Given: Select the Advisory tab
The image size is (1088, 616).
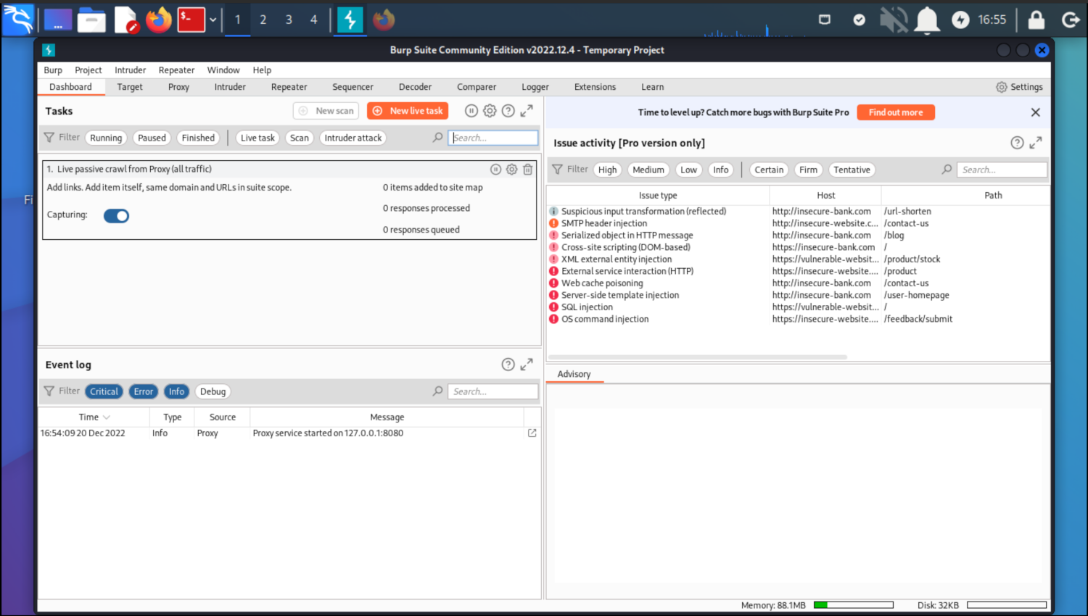Looking at the screenshot, I should pyautogui.click(x=574, y=374).
